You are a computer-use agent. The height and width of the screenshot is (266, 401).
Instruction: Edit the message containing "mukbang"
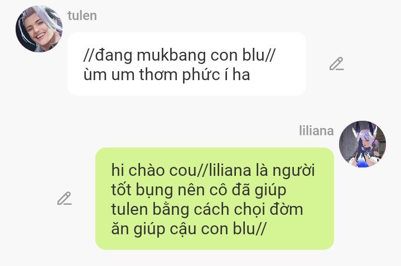336,64
